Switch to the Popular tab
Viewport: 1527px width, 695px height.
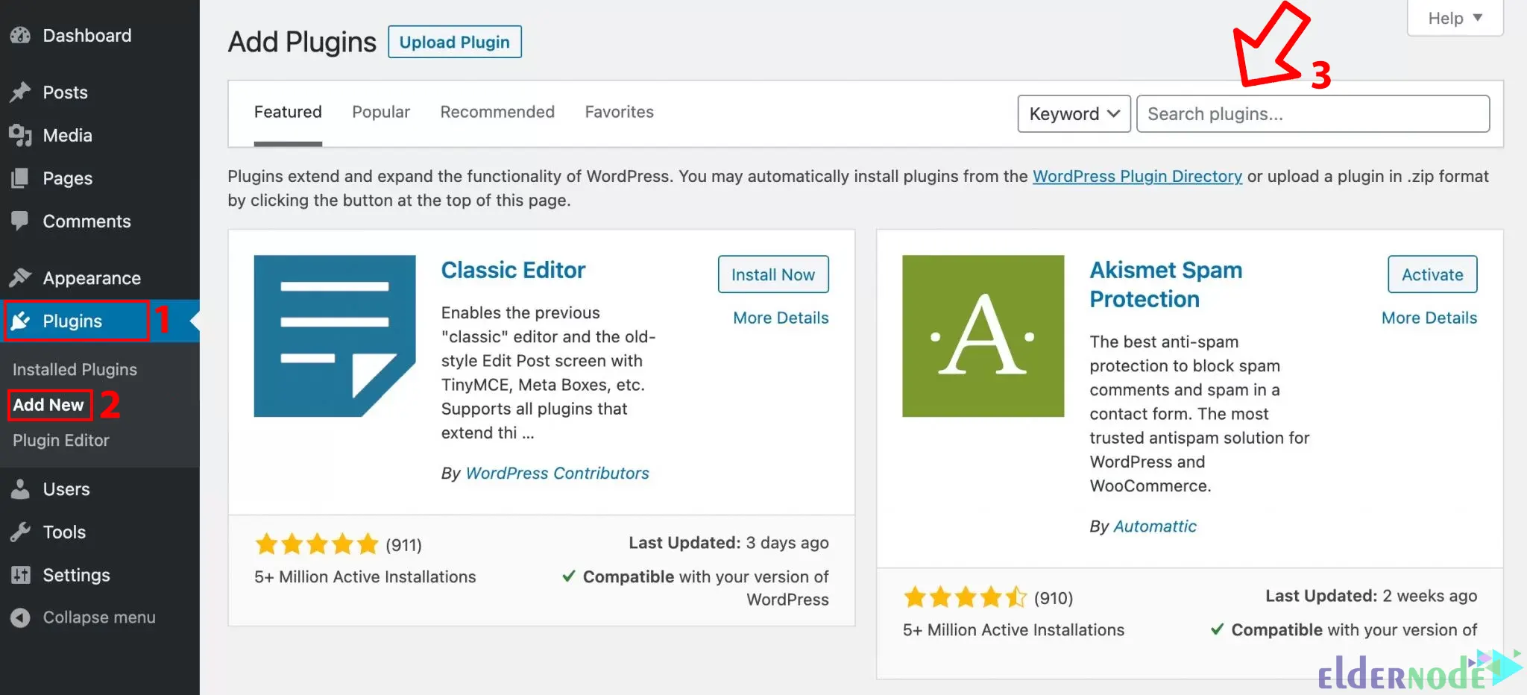(x=381, y=112)
